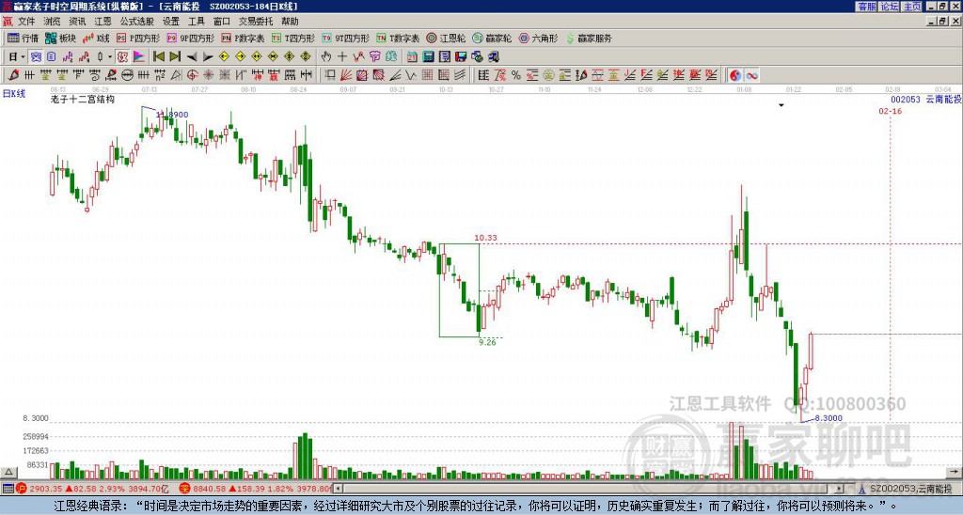963x515 pixels.
Task: Click the red sunburst star icon
Action: pos(208,75)
